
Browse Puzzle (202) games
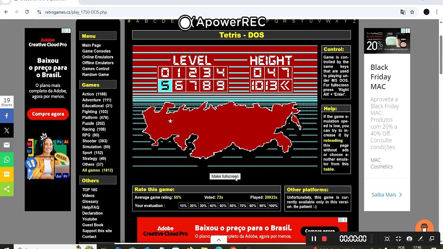(x=93, y=123)
